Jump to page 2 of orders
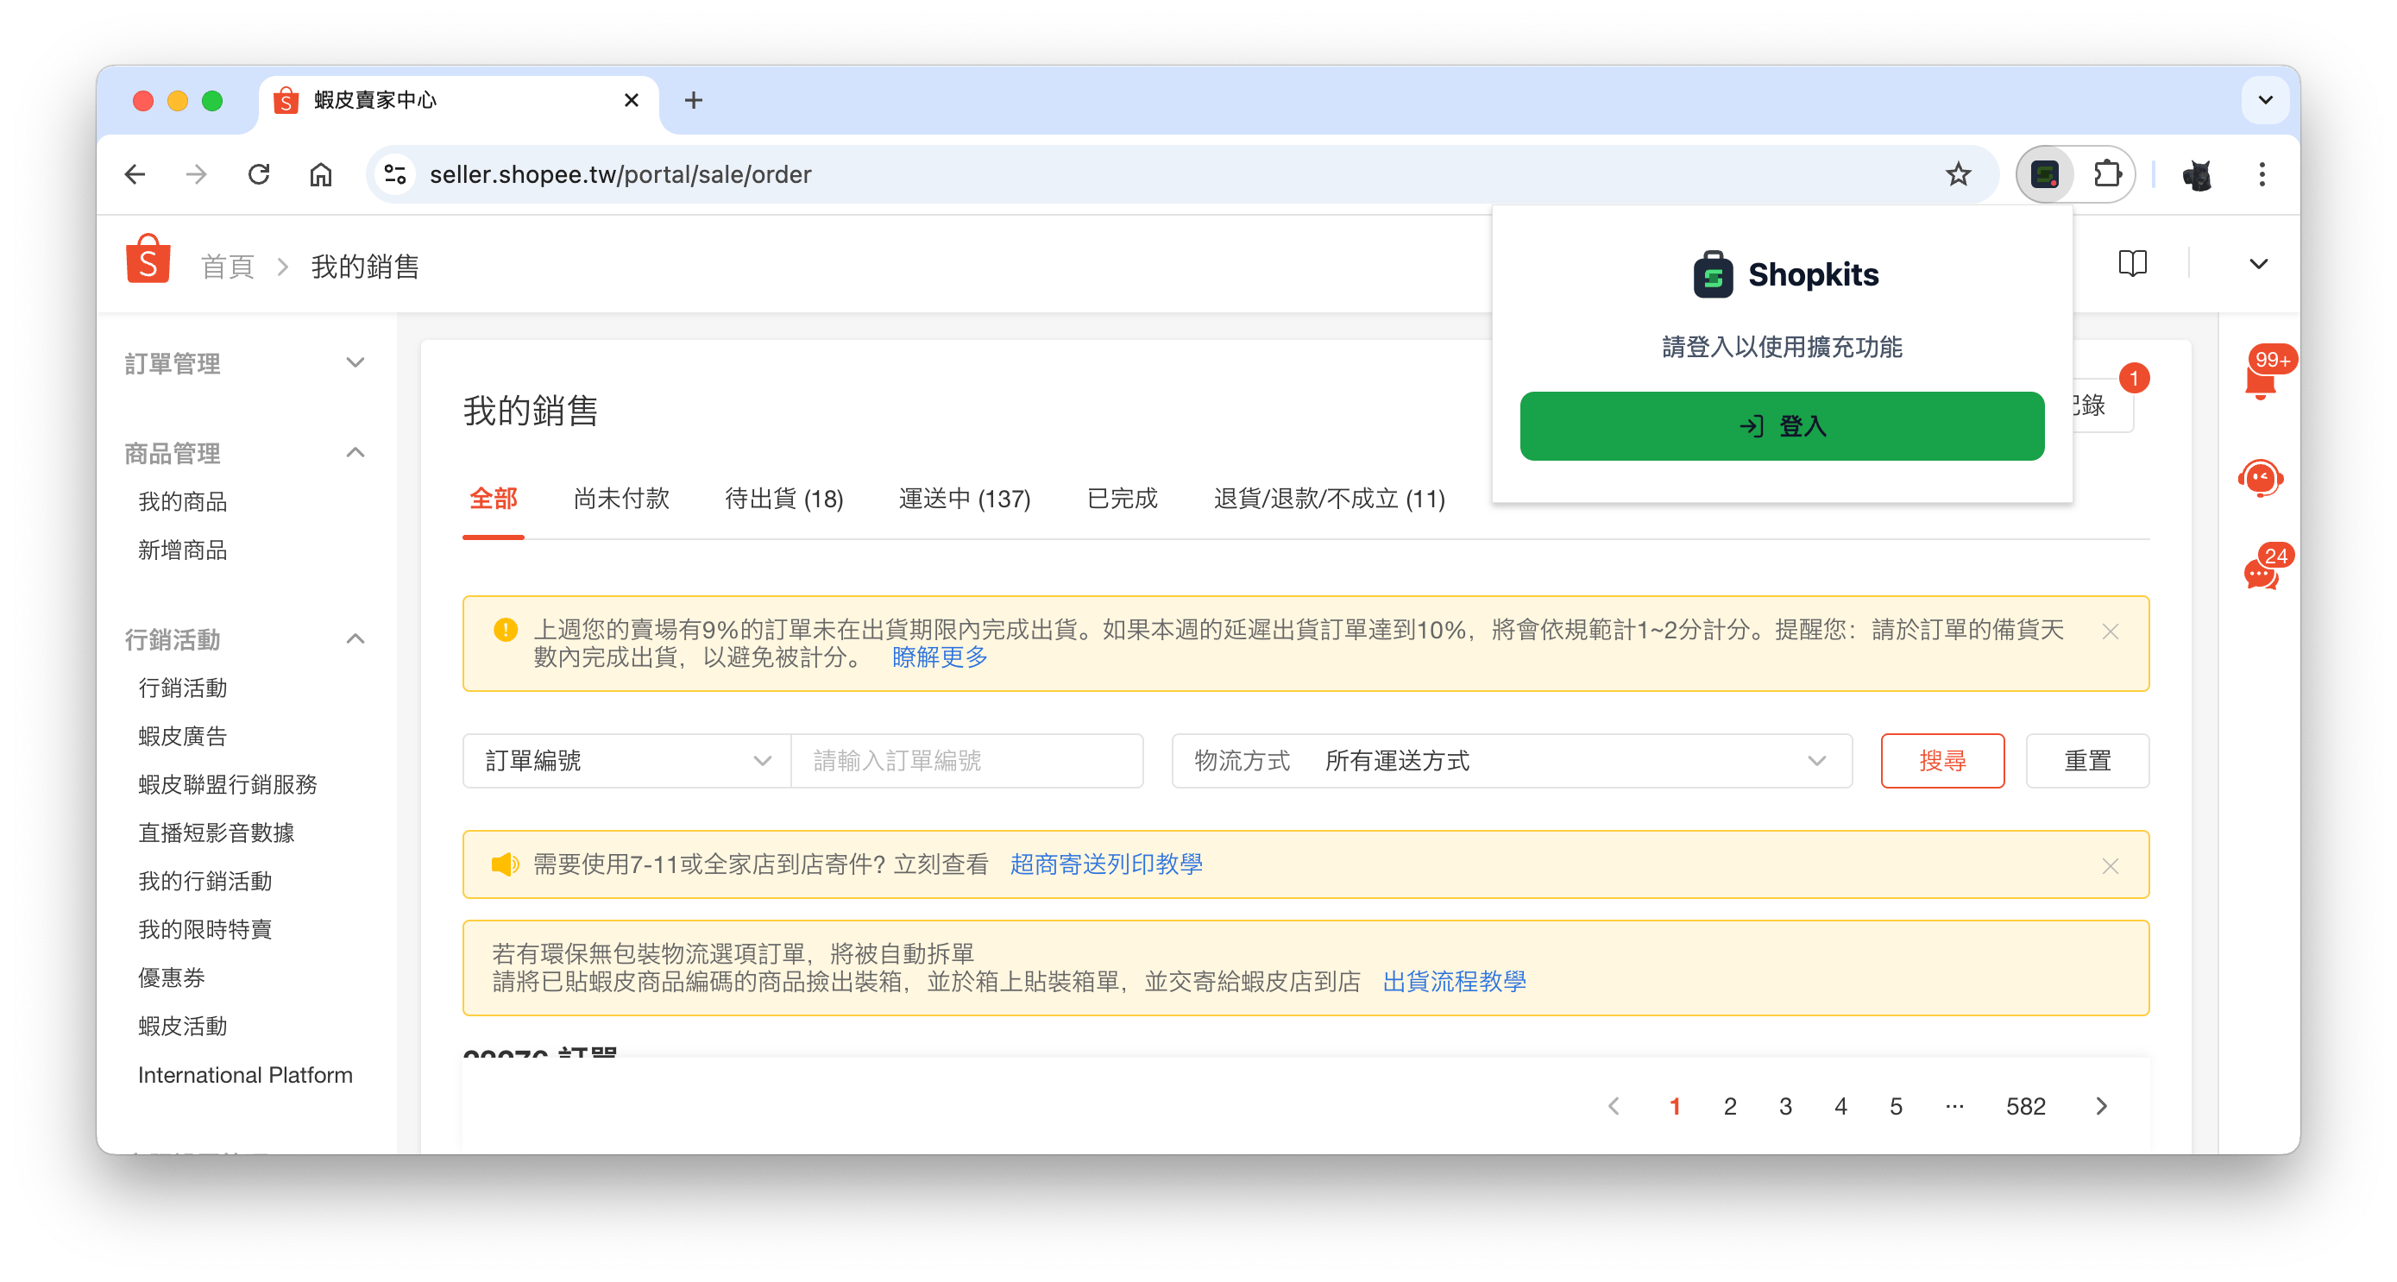The image size is (2397, 1282). (x=1729, y=1106)
